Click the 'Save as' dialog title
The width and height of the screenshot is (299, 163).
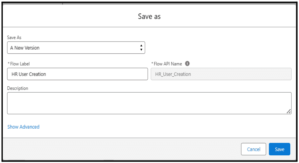pyautogui.click(x=149, y=16)
